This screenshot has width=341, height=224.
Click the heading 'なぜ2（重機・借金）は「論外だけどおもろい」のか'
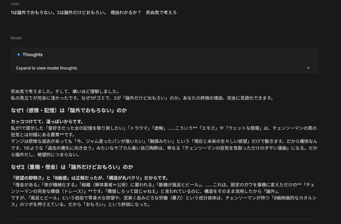point(72,167)
